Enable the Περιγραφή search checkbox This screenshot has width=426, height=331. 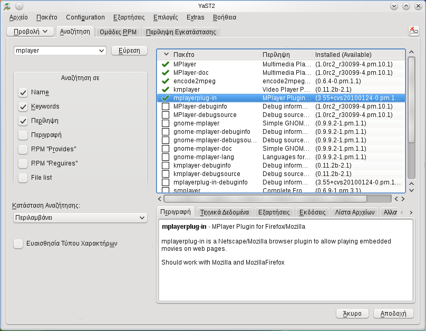[x=23, y=135]
